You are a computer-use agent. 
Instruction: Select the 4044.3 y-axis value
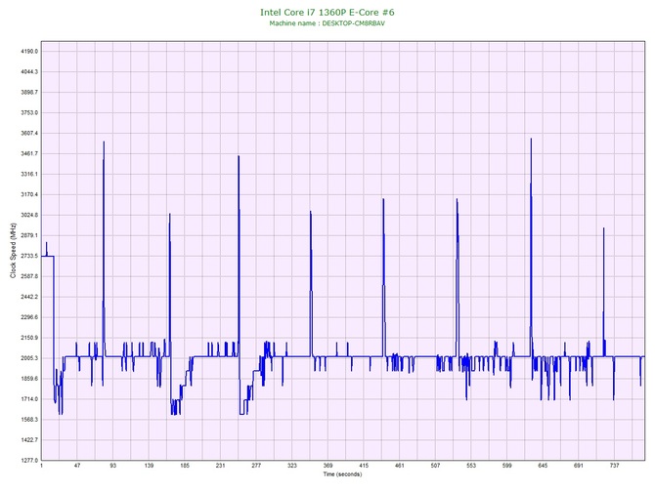[x=29, y=72]
